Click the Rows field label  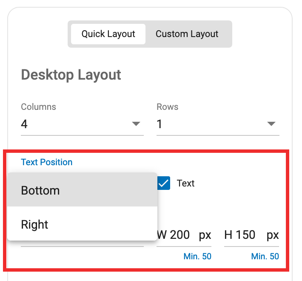tap(167, 107)
